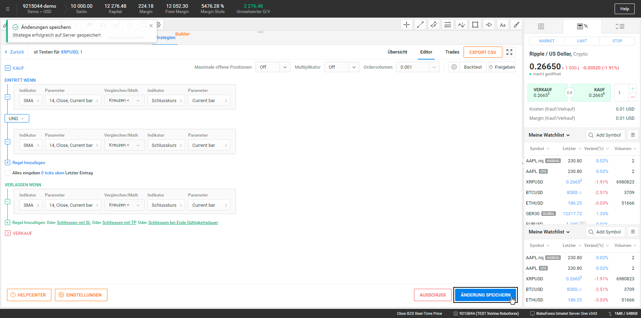The image size is (641, 318).
Task: Tick the 'Alles eingeben' checkbox
Action: tap(7, 173)
